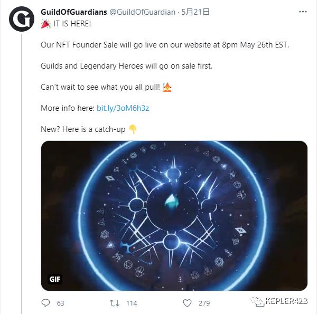Open the GuildOfGuardians profile avatar

(22, 19)
